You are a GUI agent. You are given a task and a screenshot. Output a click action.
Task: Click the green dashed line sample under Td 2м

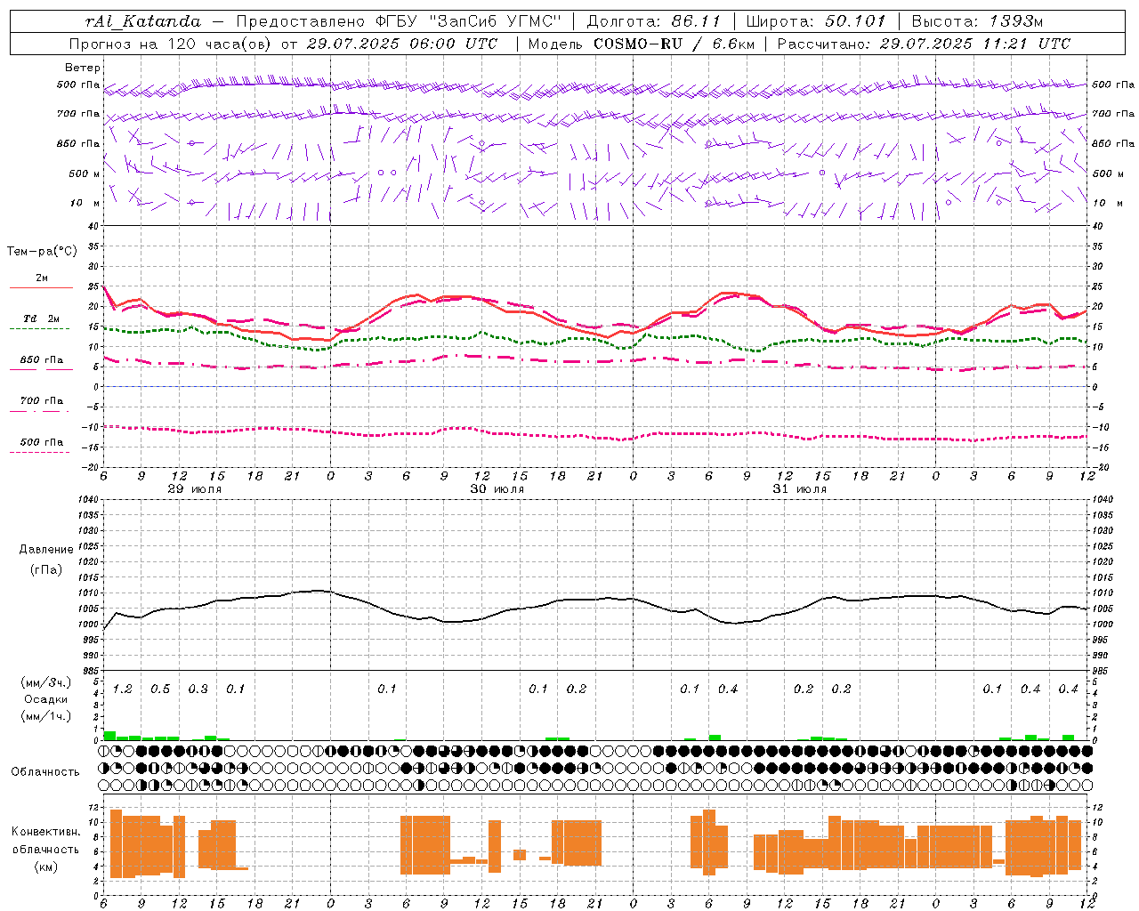click(39, 329)
